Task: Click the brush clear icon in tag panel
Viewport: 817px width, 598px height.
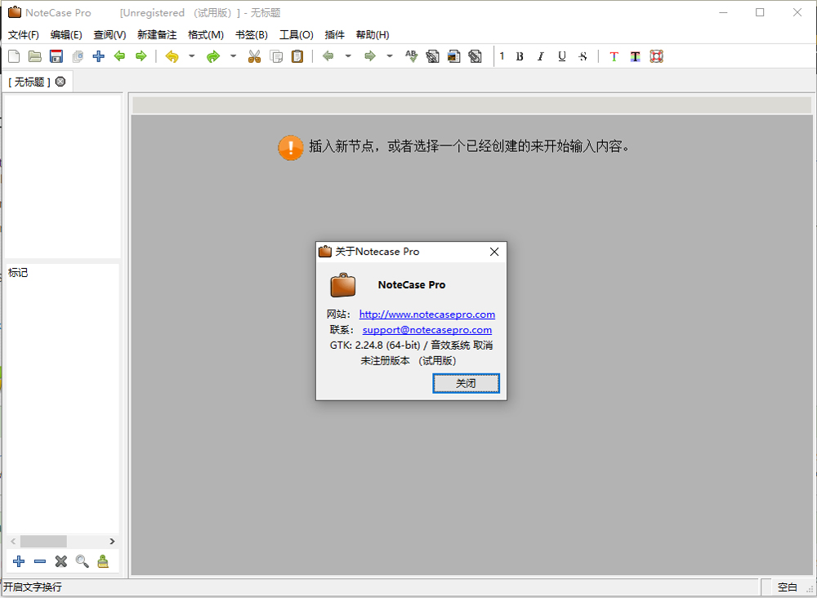Action: click(x=103, y=561)
